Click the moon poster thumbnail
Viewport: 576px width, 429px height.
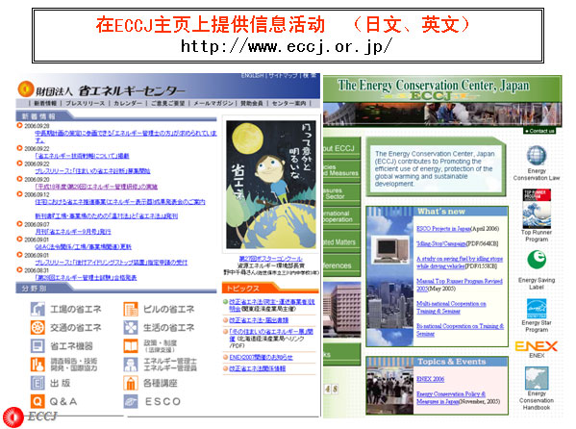click(271, 185)
